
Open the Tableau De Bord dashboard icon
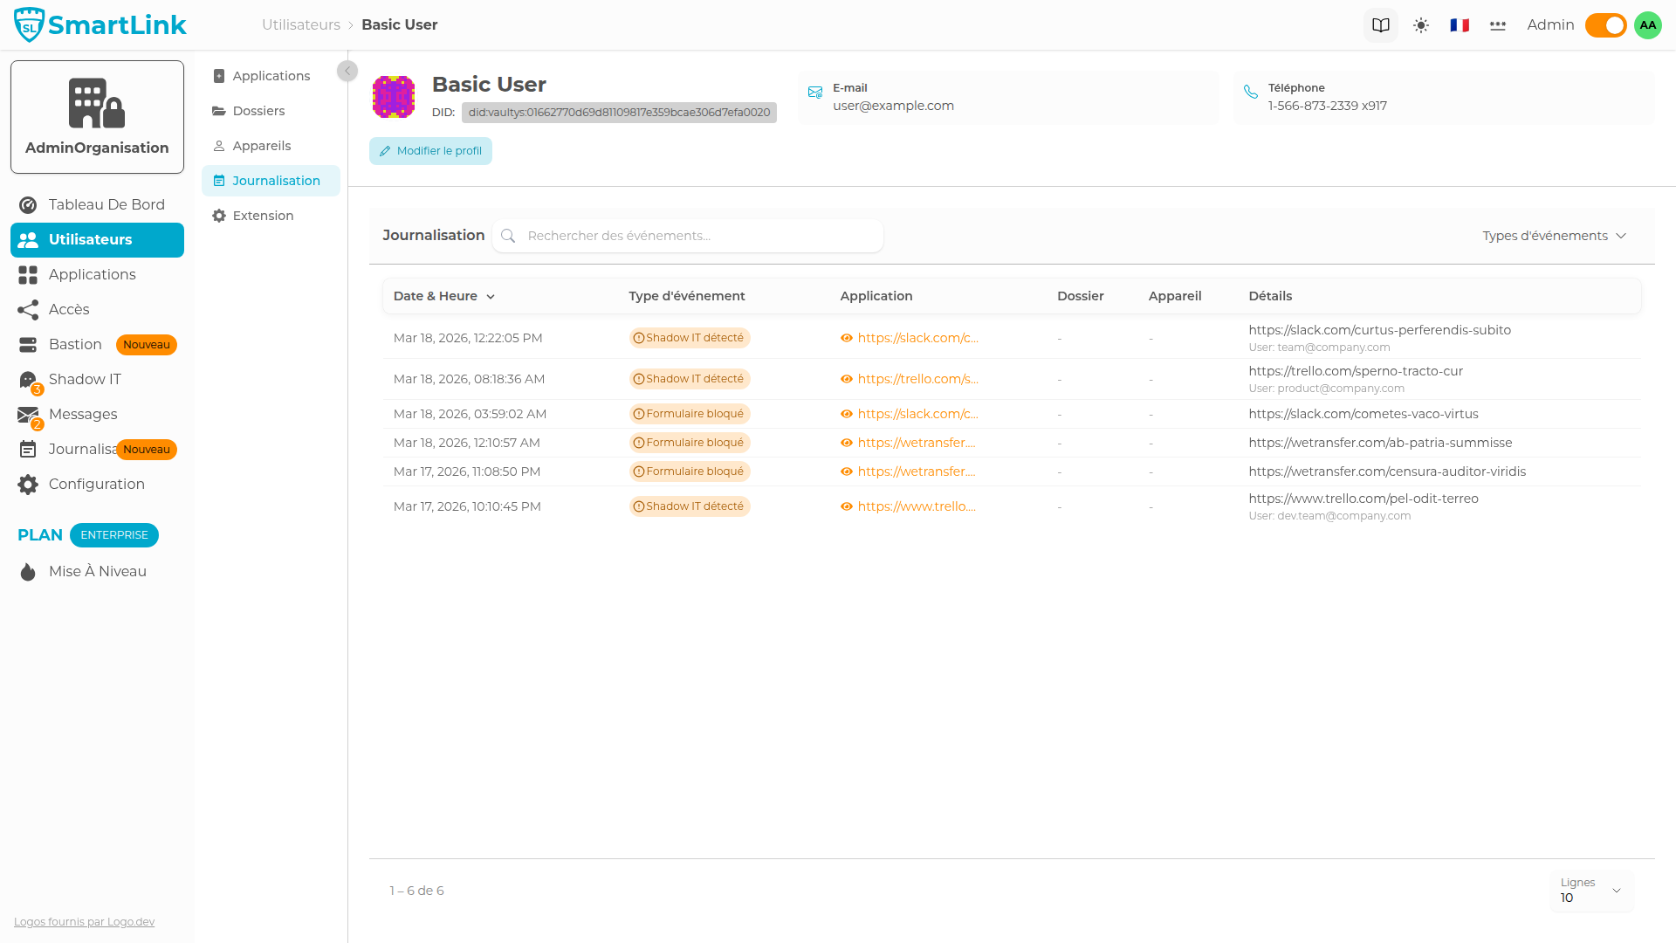[x=27, y=204]
